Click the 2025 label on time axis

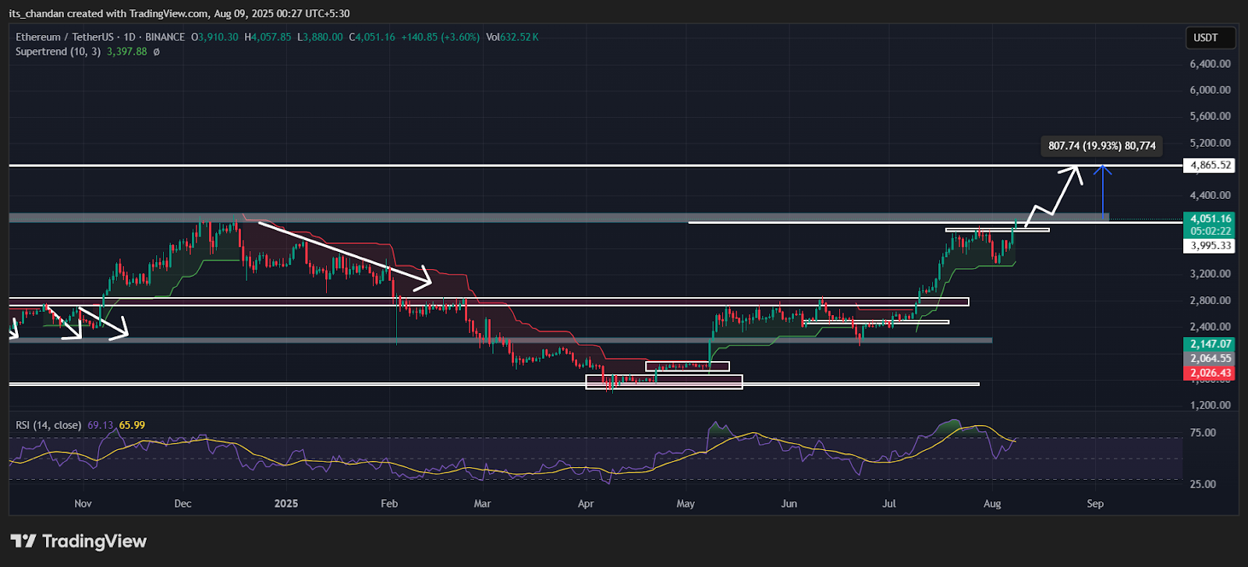[286, 504]
